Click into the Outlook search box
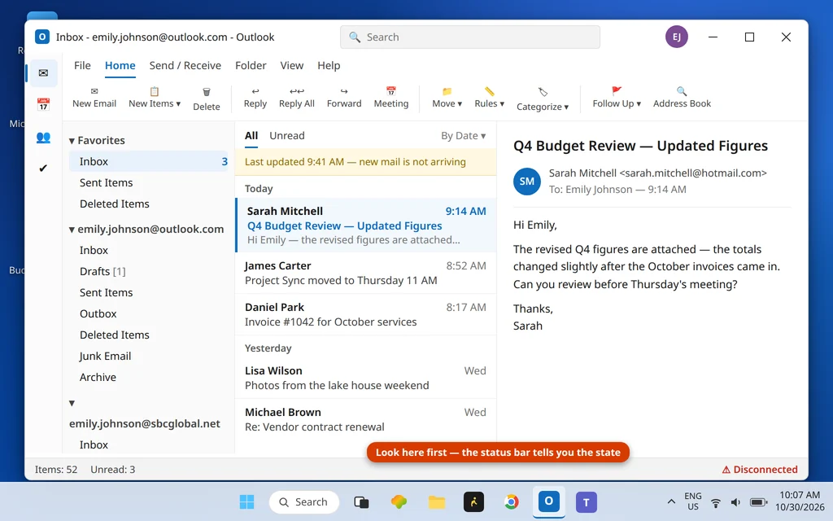Image resolution: width=833 pixels, height=521 pixels. 469,37
